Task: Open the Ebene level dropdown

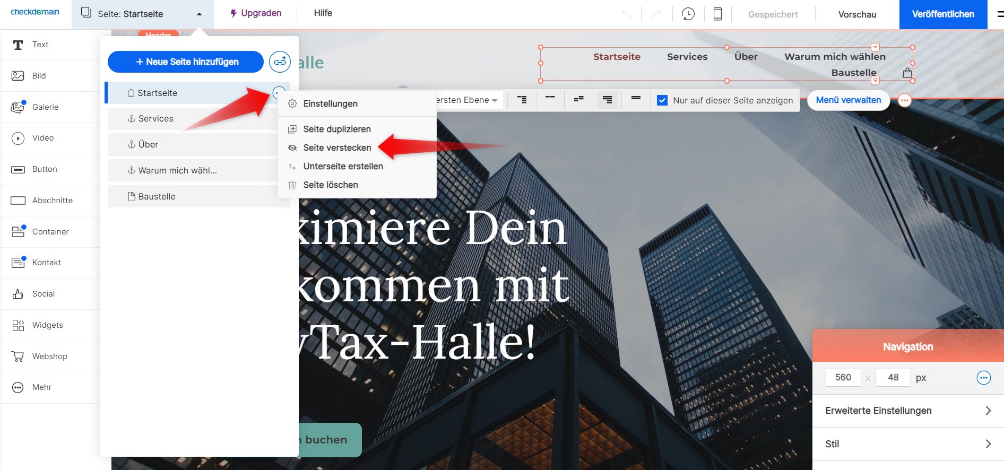Action: click(467, 100)
